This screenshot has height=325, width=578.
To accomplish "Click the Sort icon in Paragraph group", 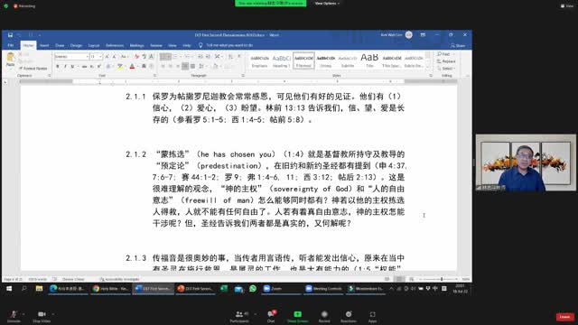I will (230, 56).
